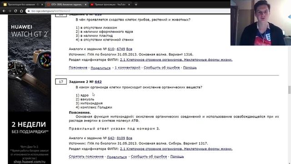Click 'Помощь' link under task 642
291x164 pixels.
pos(177,156)
